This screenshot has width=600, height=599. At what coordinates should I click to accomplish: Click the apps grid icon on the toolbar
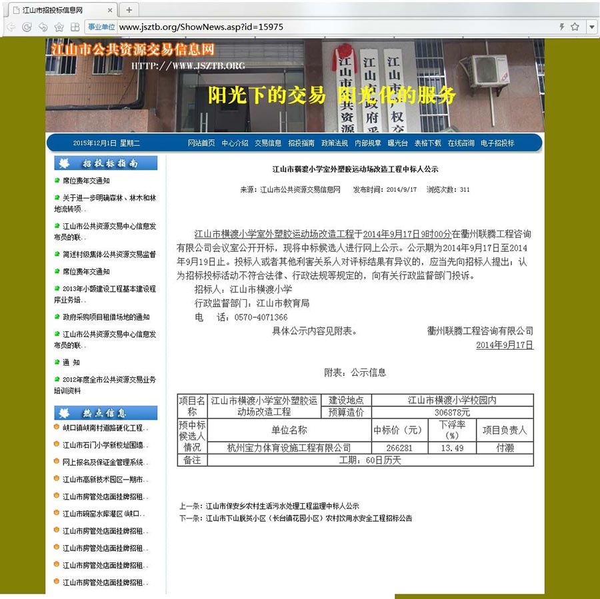75,27
